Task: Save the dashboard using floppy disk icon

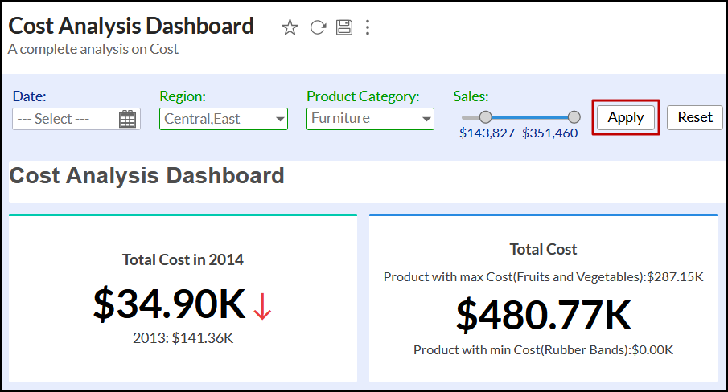Action: click(344, 27)
